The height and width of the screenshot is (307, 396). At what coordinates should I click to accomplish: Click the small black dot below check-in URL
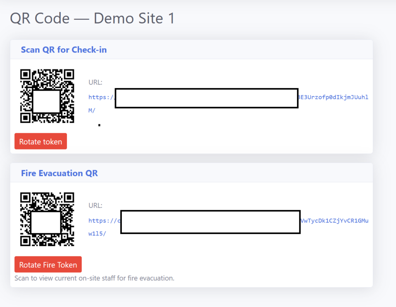pyautogui.click(x=99, y=125)
